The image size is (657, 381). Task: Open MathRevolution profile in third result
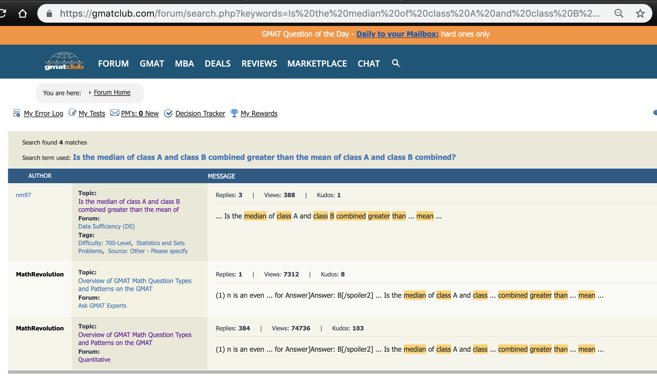(40, 328)
